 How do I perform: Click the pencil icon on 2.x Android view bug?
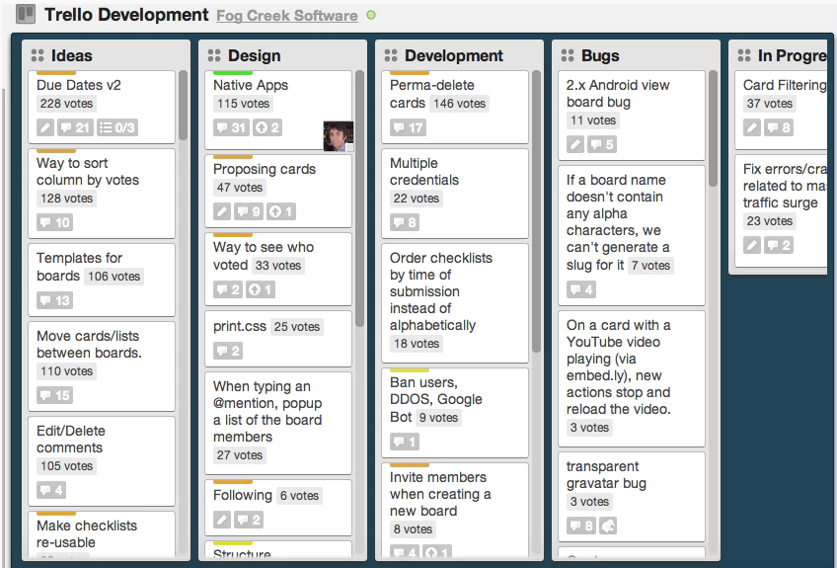(575, 144)
